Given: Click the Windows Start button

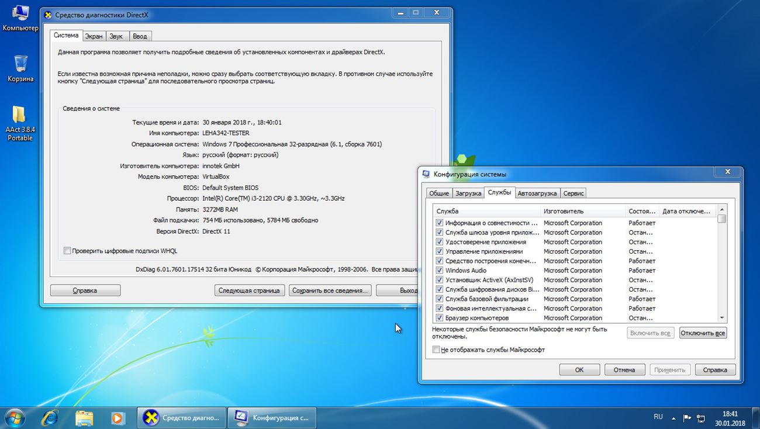Looking at the screenshot, I should [x=14, y=417].
